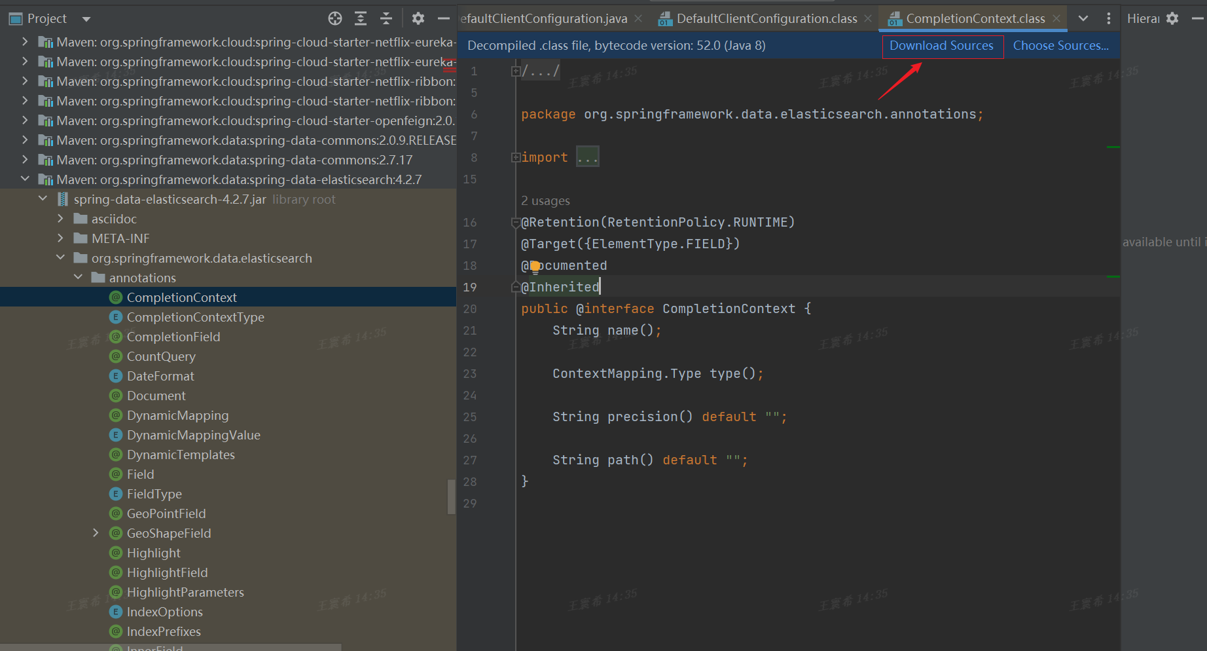Expand the asciidoc folder

(60, 219)
